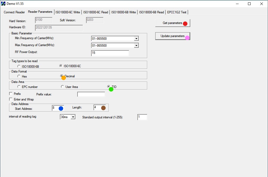Screen dimensions: 268x177
Task: Click the Get parameters button
Action: pyautogui.click(x=173, y=23)
